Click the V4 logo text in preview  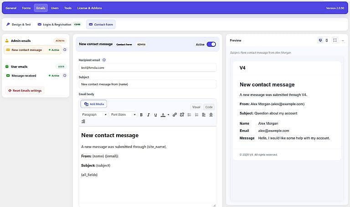242,68
